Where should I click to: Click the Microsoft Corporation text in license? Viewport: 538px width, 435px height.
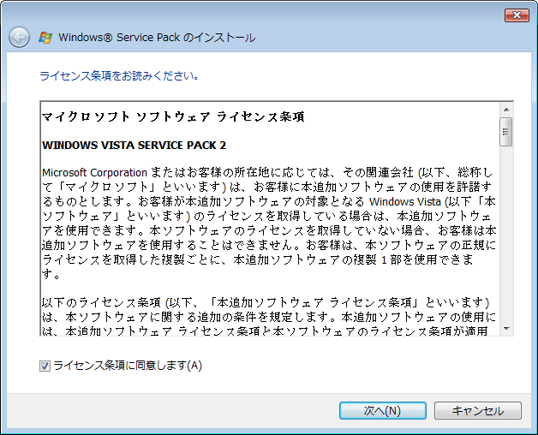pyautogui.click(x=95, y=172)
